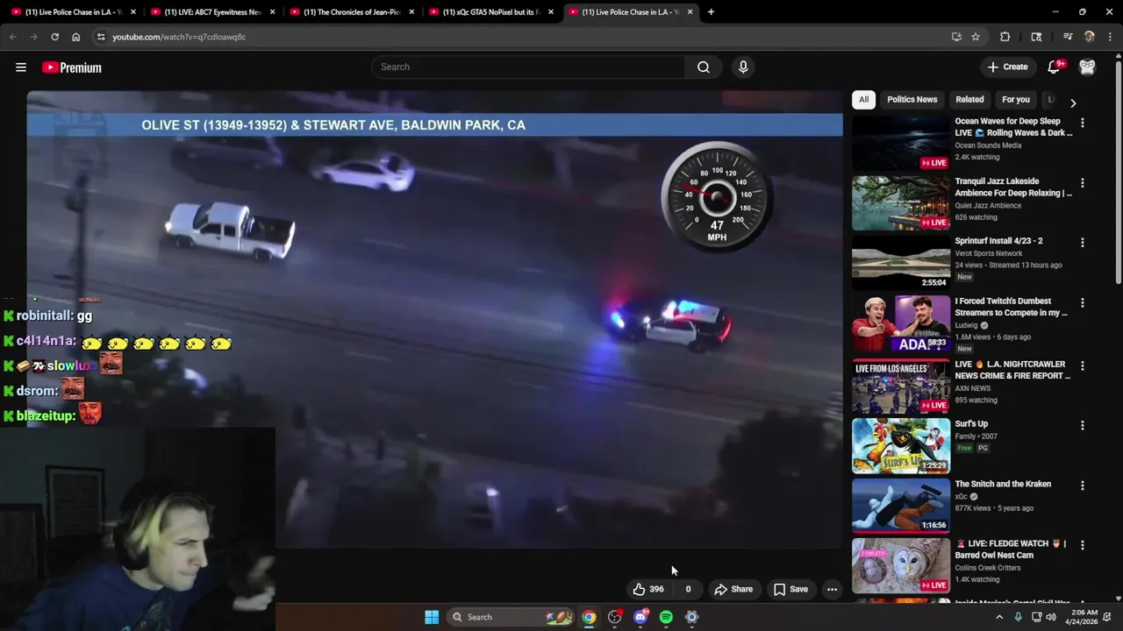Open options for Fledge Watch owl cam
The height and width of the screenshot is (631, 1123).
click(1082, 545)
